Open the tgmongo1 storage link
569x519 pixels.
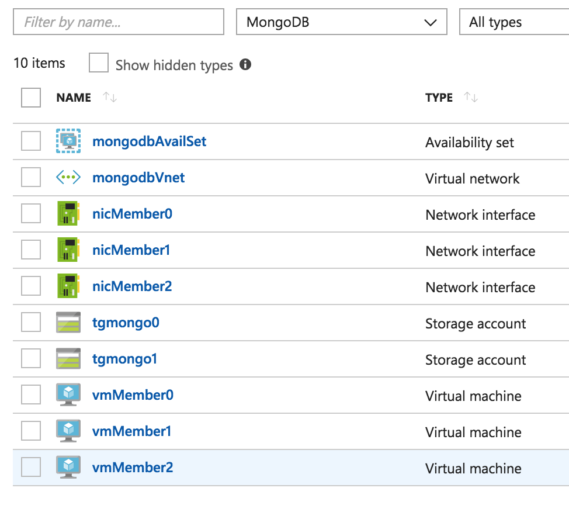(x=124, y=359)
